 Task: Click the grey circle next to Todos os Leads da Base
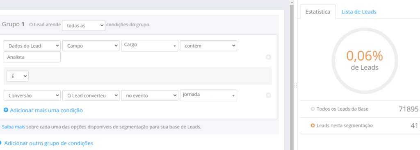[x=313, y=109]
